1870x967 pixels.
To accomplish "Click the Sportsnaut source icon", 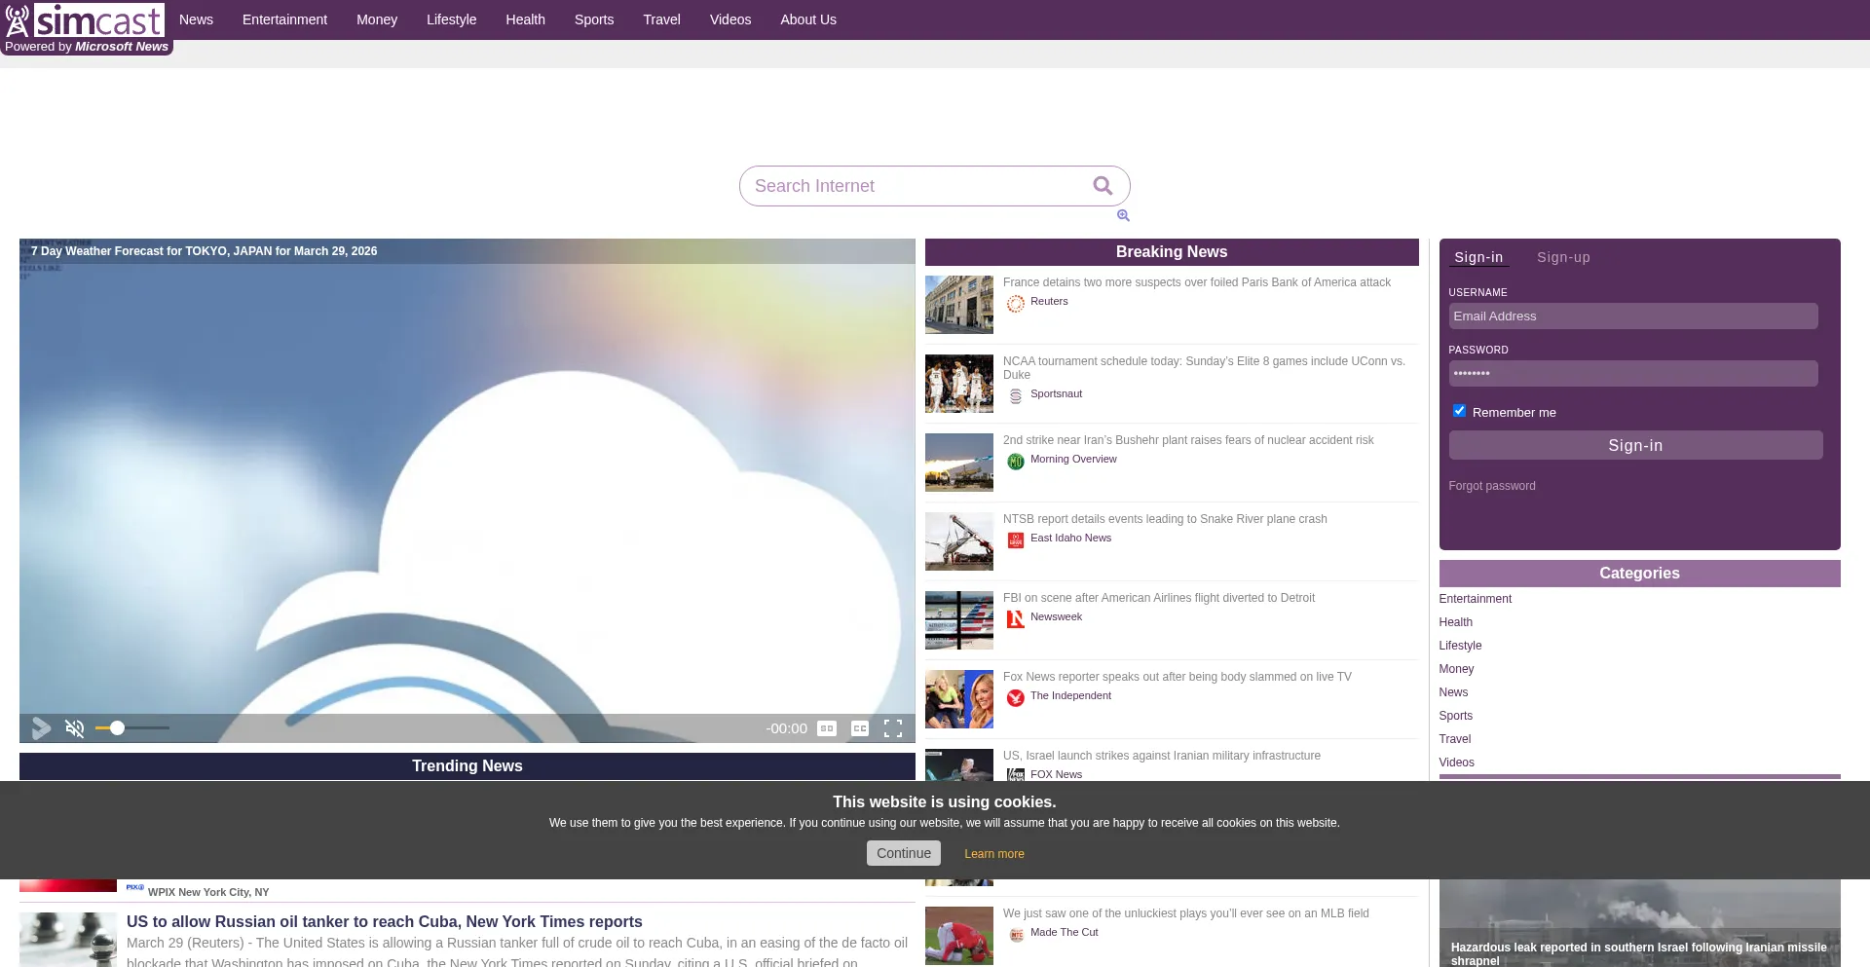I will (x=1016, y=396).
